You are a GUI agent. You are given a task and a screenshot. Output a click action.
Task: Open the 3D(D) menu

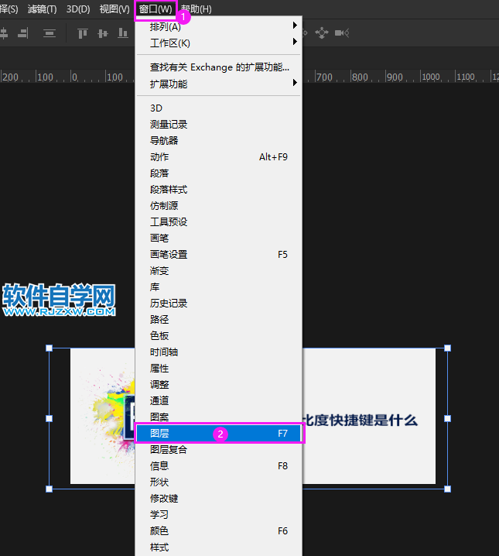78,9
